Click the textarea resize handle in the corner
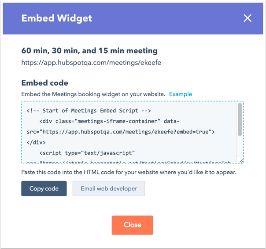 click(x=241, y=161)
